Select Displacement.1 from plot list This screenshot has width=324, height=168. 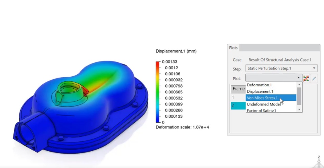click(x=260, y=91)
